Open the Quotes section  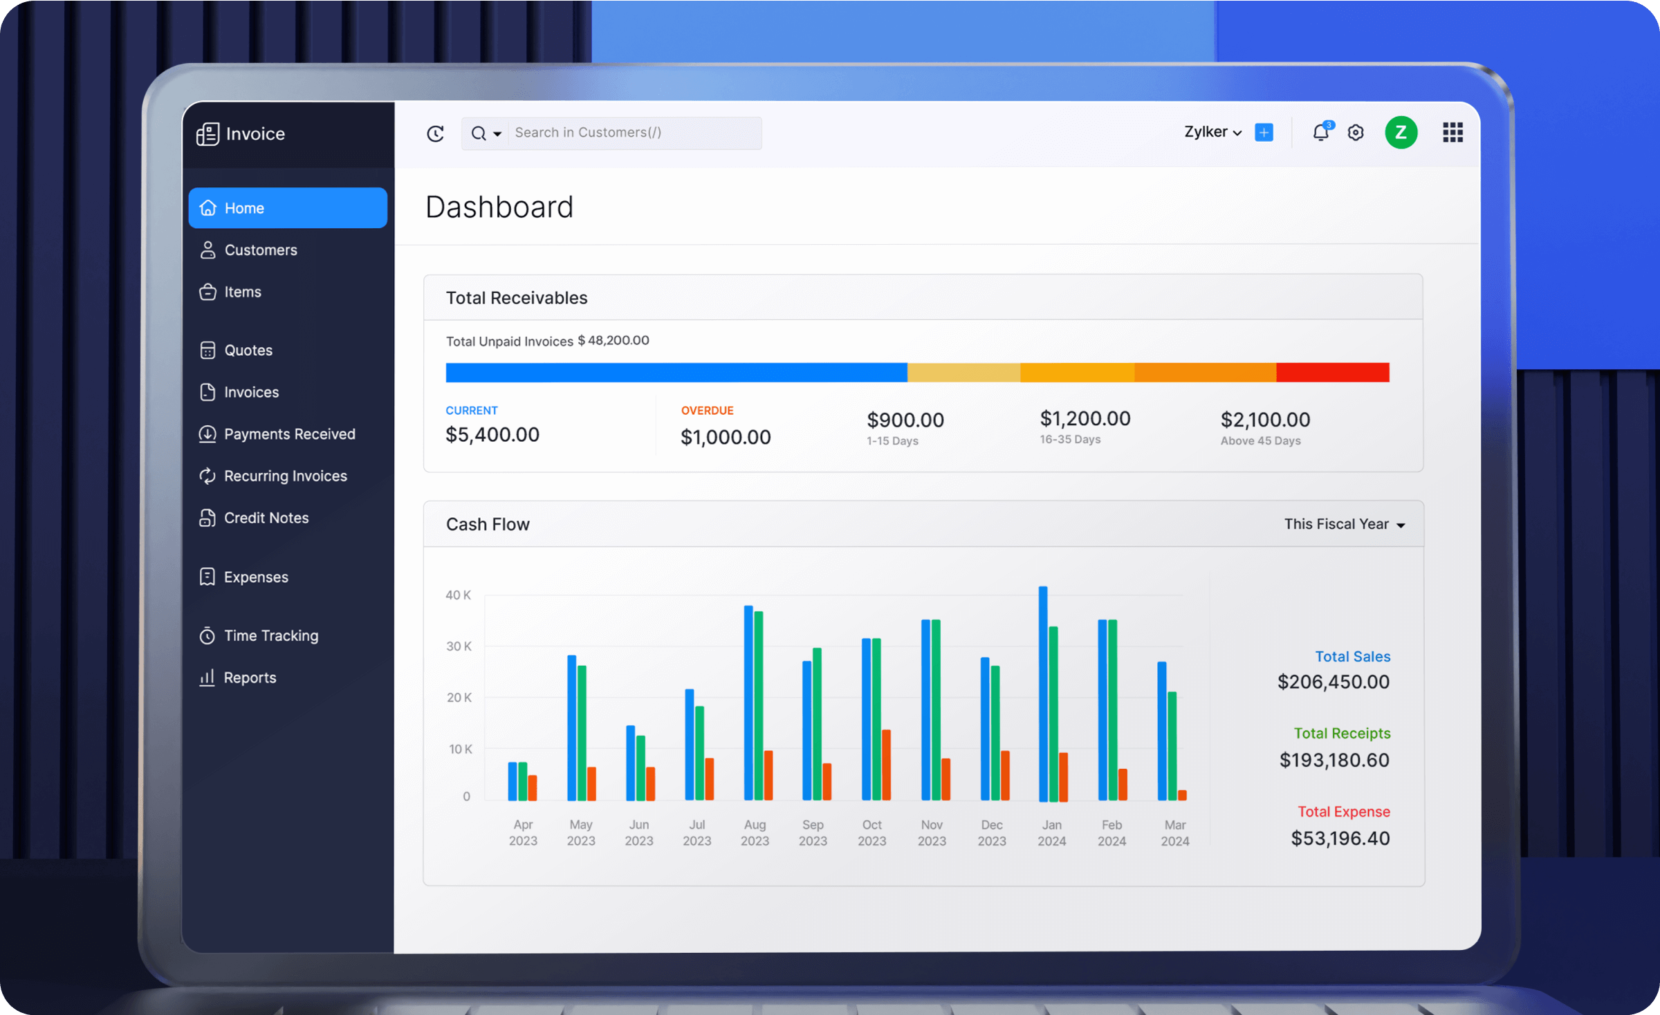tap(247, 350)
